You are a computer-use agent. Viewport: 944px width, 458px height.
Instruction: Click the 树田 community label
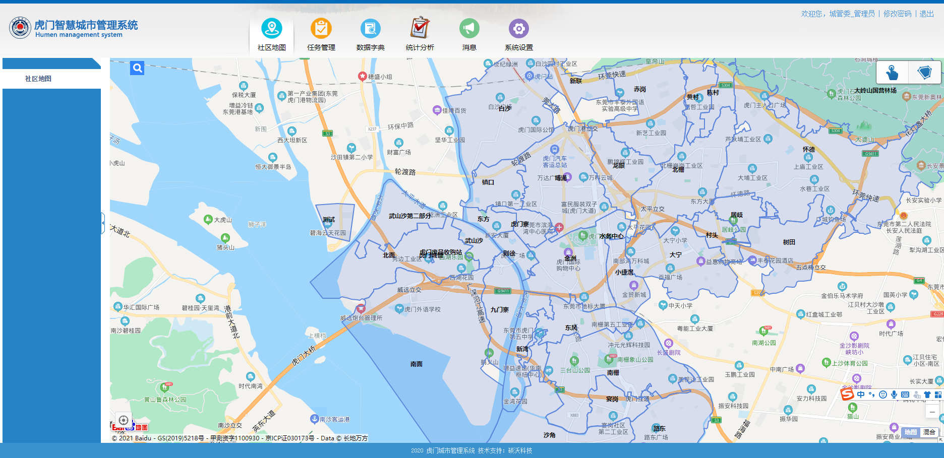[x=789, y=242]
